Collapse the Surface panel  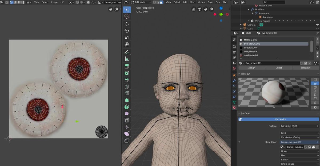[239, 114]
